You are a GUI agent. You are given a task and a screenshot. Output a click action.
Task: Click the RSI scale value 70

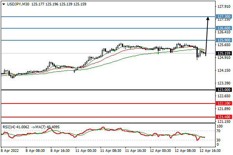(218, 131)
